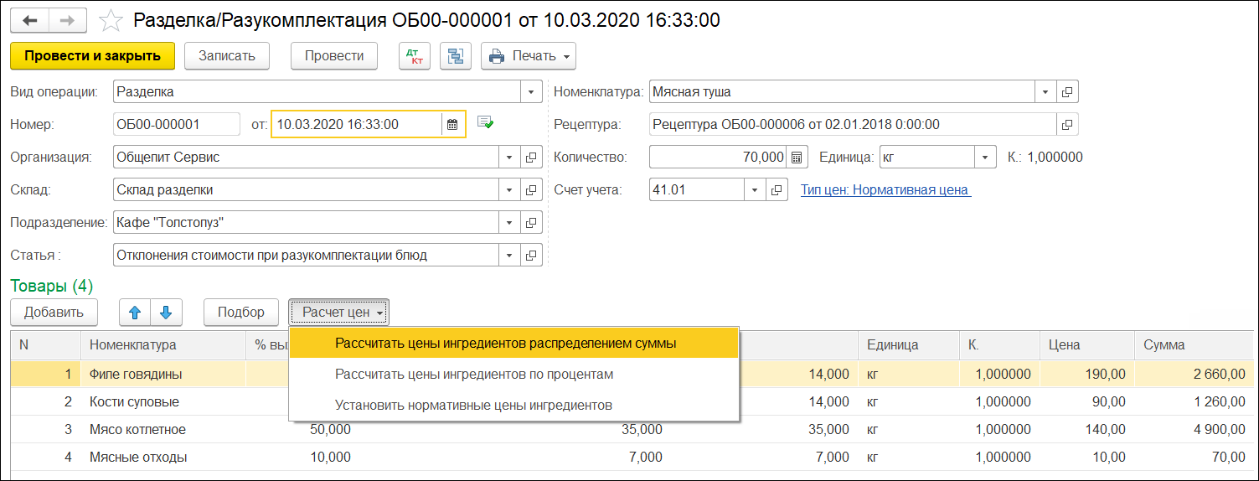
Task: Click the Номер input field
Action: tap(176, 125)
